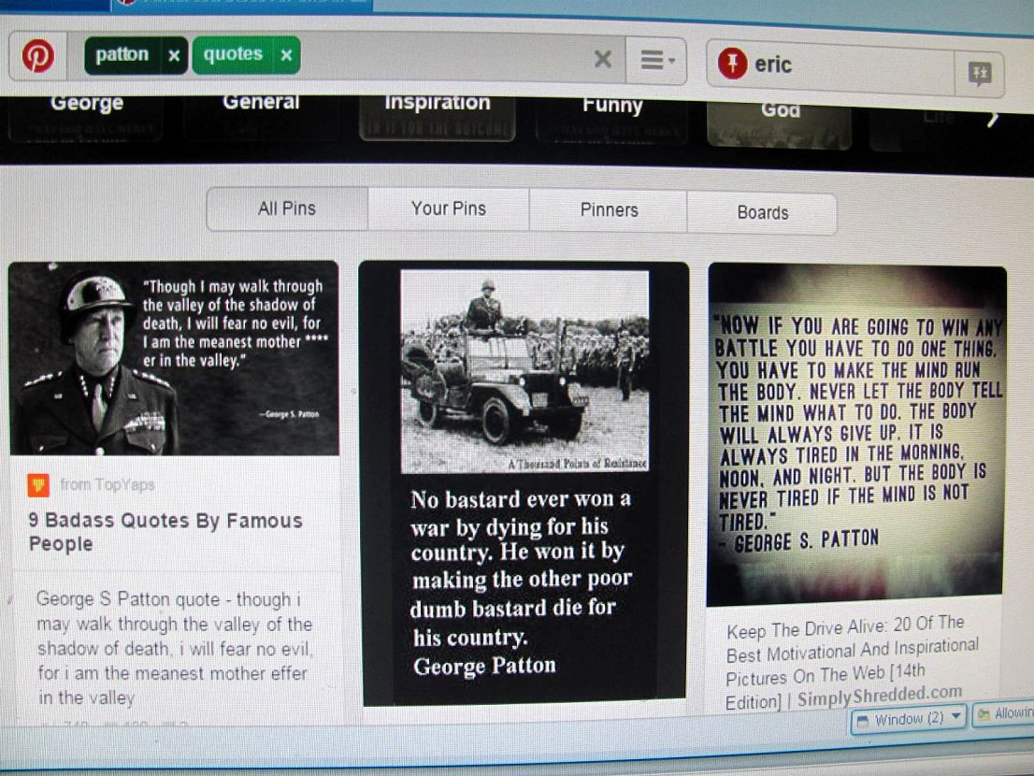The image size is (1034, 776).
Task: Switch to the Your Pins tab
Action: click(449, 209)
